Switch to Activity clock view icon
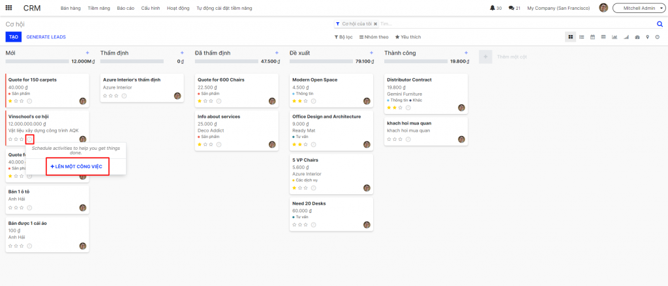This screenshot has height=286, width=668. (658, 37)
